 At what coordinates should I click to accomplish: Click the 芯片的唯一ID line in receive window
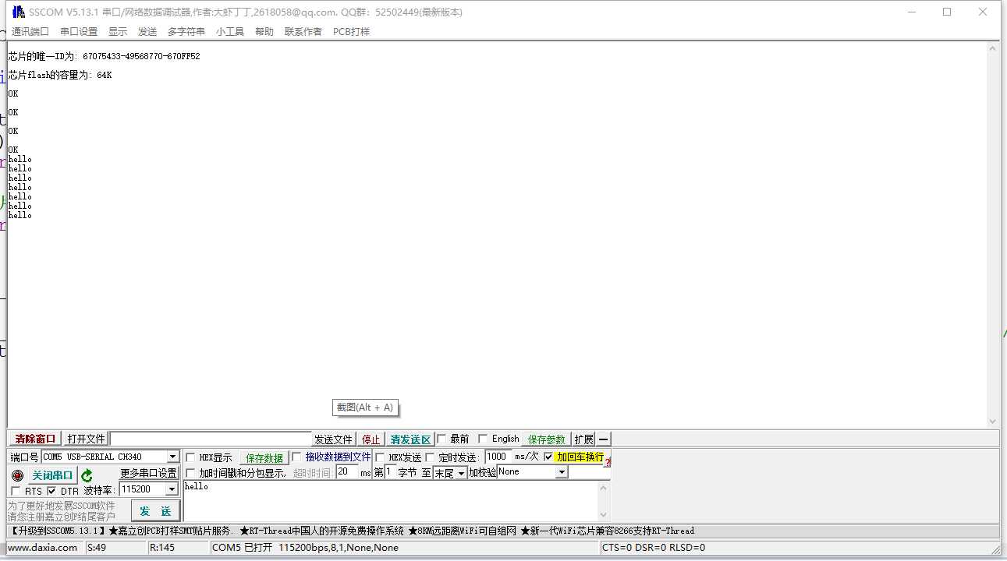point(105,56)
